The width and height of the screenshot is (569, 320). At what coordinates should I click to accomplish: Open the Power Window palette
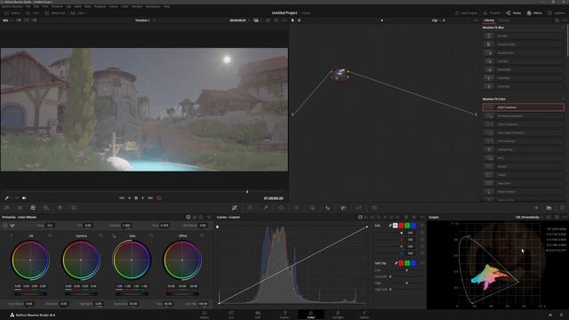[281, 208]
